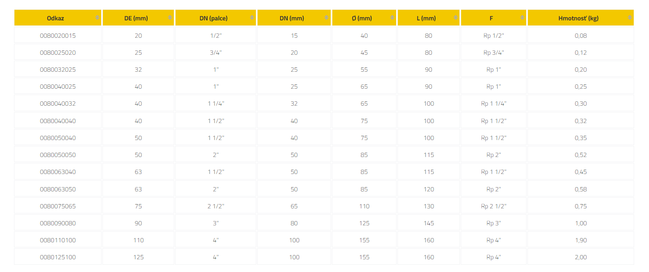Click the weight value 1,90
The width and height of the screenshot is (649, 272).
(x=581, y=240)
